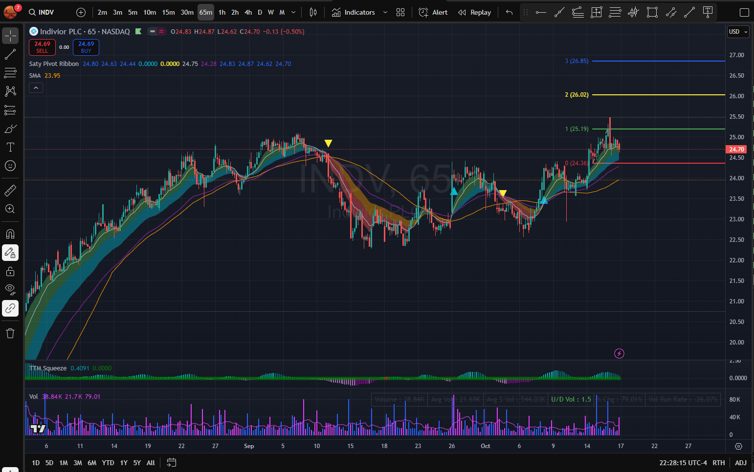Screen dimensions: 754x472
Task: Select the text annotation tool
Action: coord(10,147)
